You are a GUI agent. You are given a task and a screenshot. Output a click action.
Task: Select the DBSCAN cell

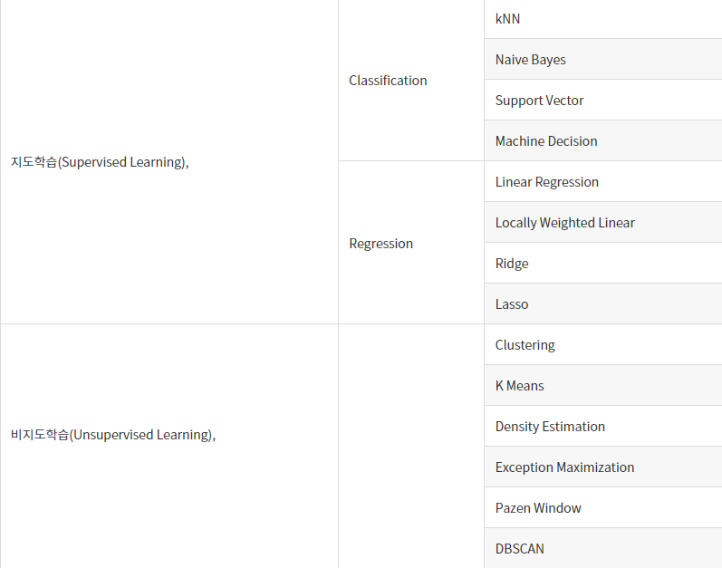pyautogui.click(x=602, y=548)
